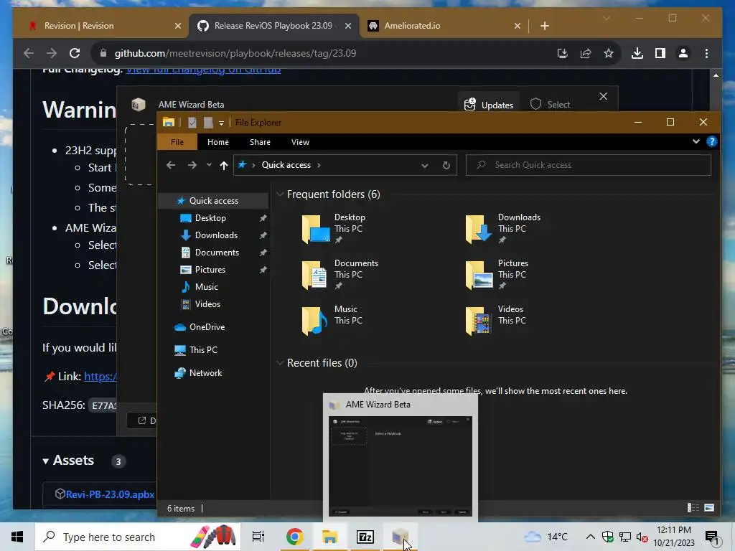Click the Search Quick access field
This screenshot has height=551, width=735.
(x=589, y=165)
